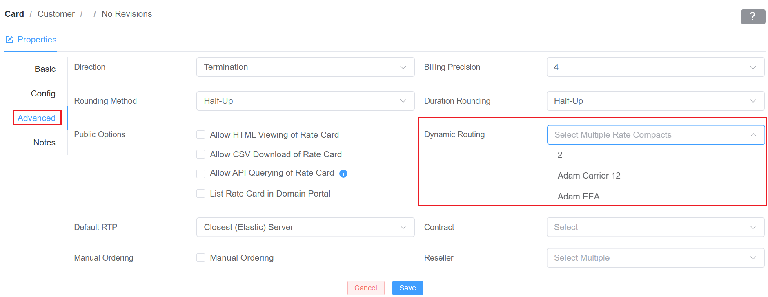Click the Save button
Image resolution: width=768 pixels, height=297 pixels.
point(407,288)
